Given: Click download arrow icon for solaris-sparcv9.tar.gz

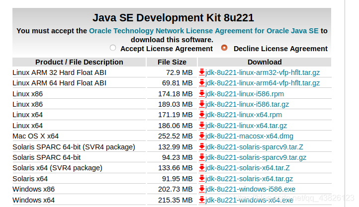Looking at the screenshot, I should [202, 157].
